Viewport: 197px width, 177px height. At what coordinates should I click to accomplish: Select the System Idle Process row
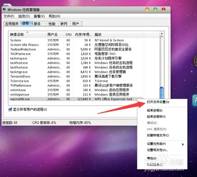coord(76,45)
